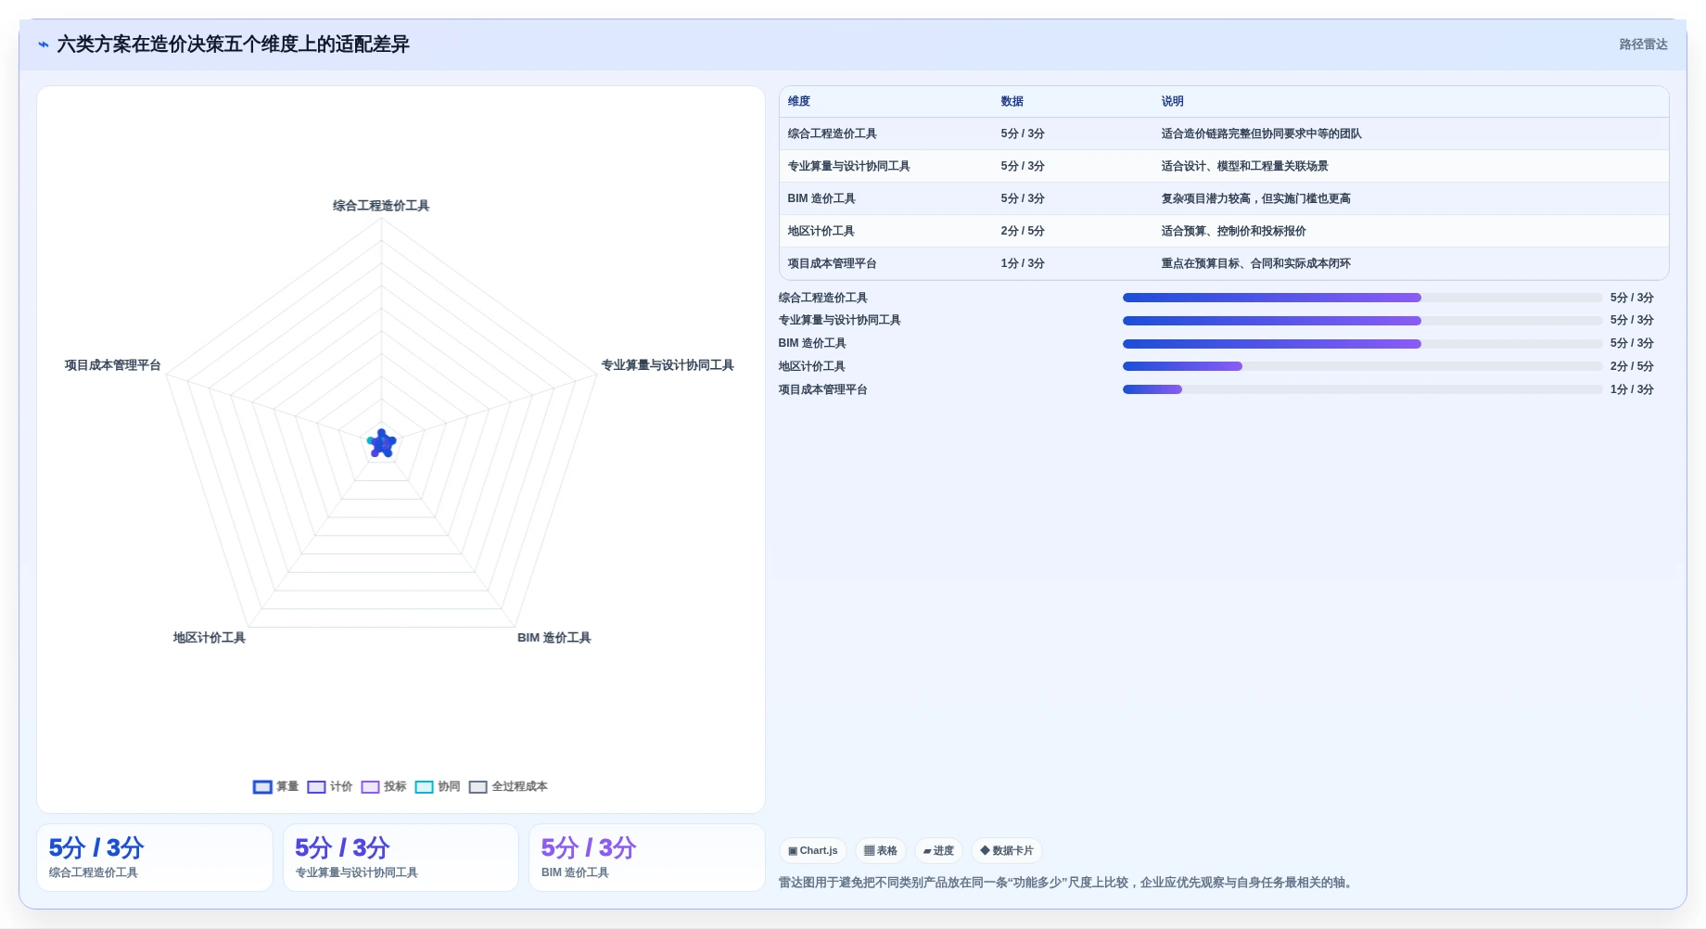The height and width of the screenshot is (929, 1706).
Task: Toggle the 计价 dataset in the radar legend
Action: point(329,786)
